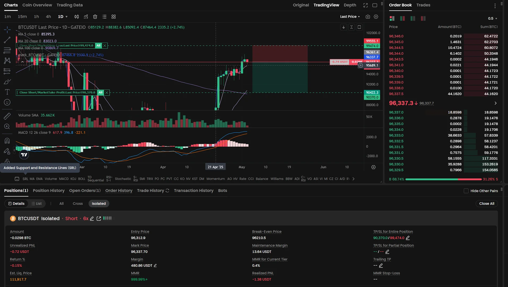508x287 pixels.
Task: Click the ADL level indicator bars
Action: pos(107,218)
